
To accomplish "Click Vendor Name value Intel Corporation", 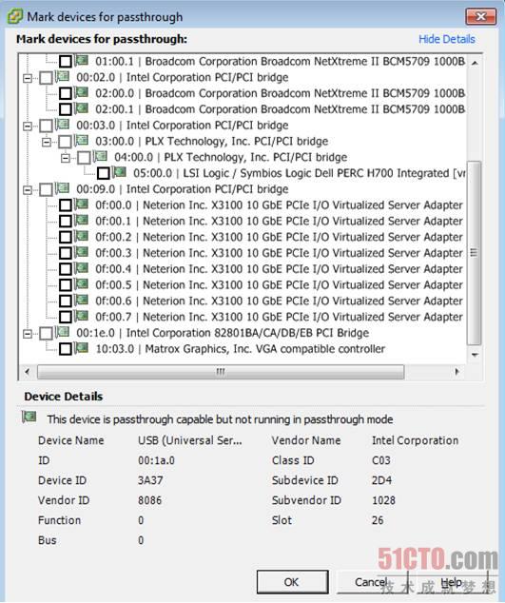I will click(x=415, y=440).
